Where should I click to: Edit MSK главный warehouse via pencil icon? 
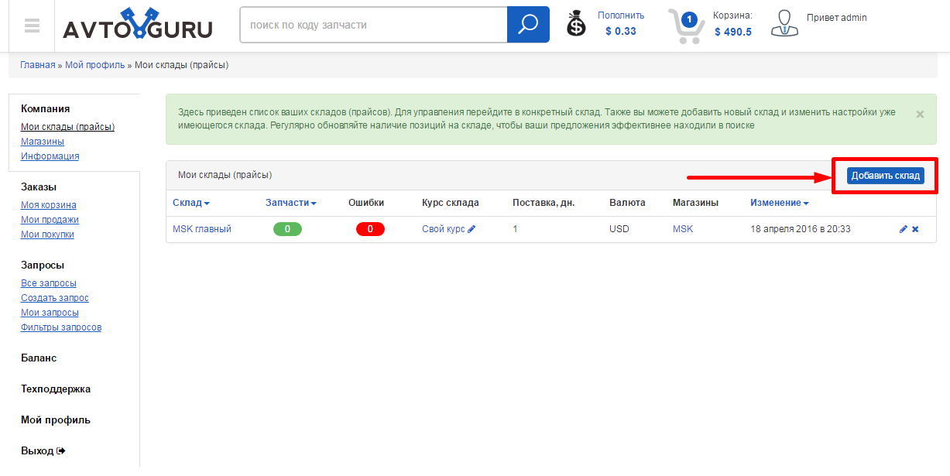tap(903, 229)
